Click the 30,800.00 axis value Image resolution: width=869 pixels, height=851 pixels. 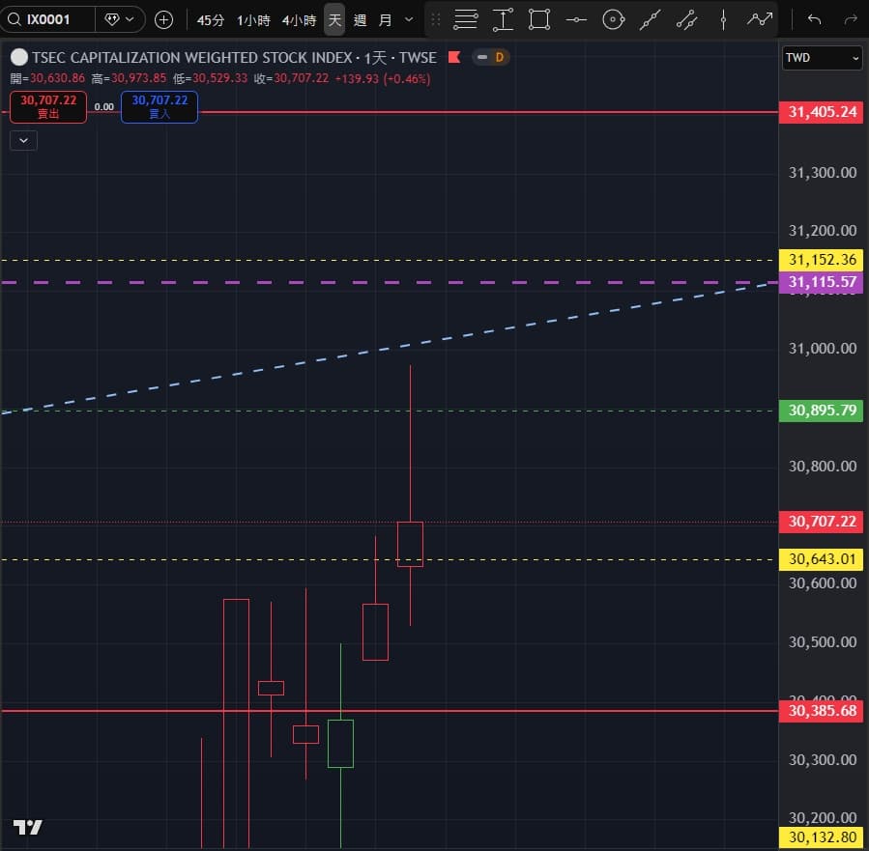823,467
